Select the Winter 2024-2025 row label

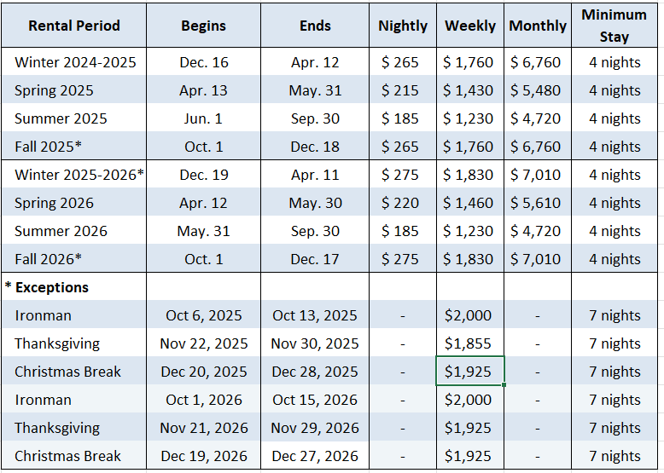75,62
